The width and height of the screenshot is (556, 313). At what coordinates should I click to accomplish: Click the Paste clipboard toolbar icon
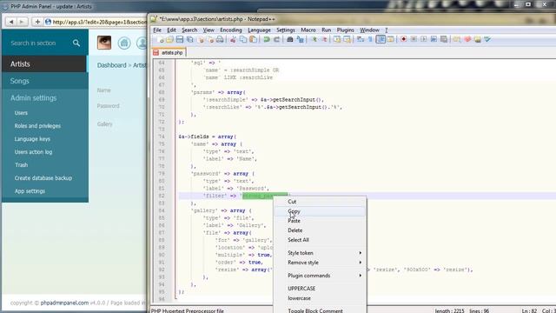[x=253, y=39]
